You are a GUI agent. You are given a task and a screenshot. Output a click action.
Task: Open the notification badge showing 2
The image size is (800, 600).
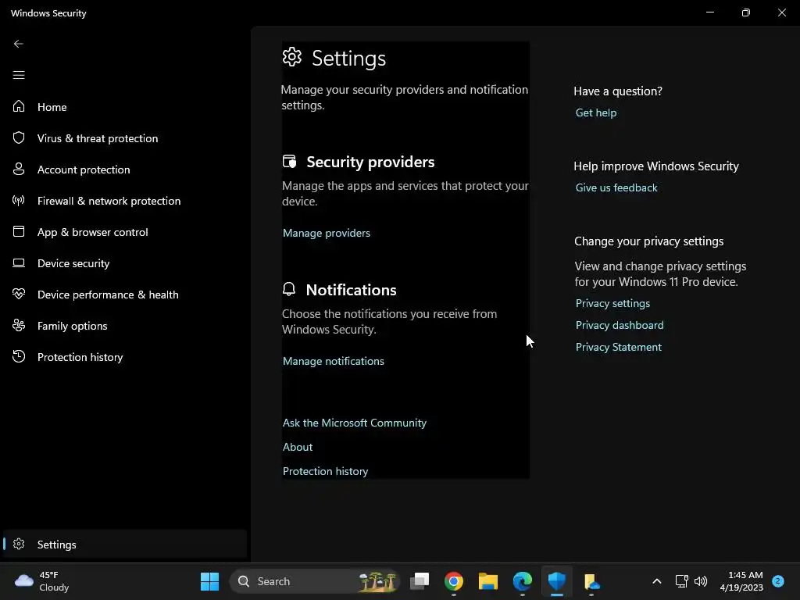click(778, 581)
